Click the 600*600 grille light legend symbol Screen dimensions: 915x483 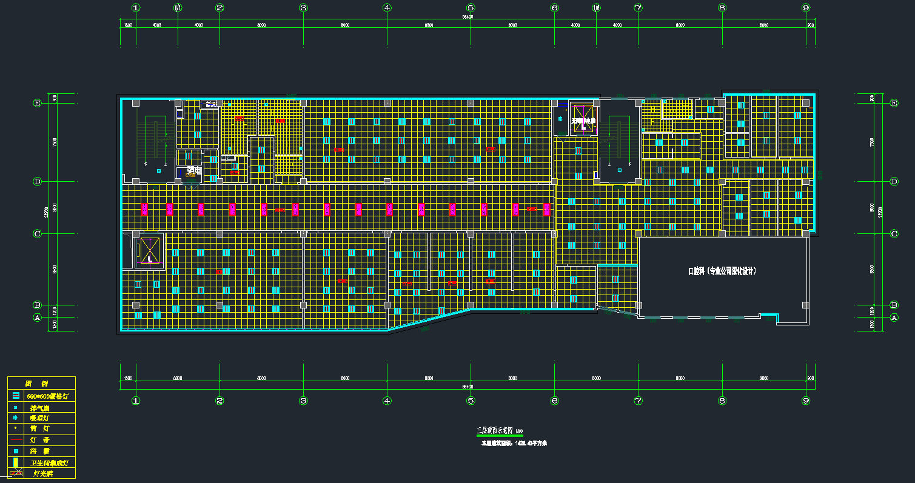16,395
